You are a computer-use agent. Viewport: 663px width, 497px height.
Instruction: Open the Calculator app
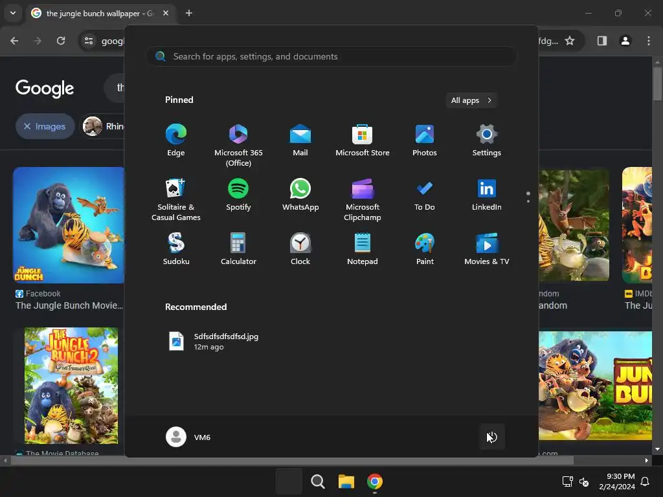(x=238, y=249)
